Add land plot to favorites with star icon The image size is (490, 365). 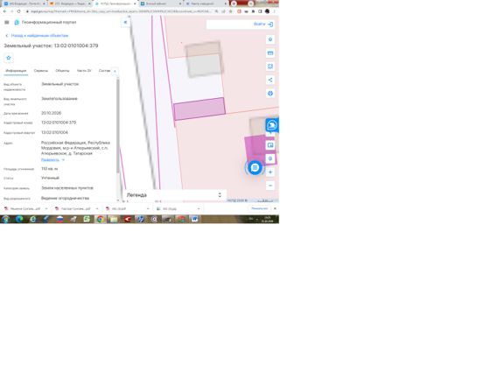(x=9, y=58)
